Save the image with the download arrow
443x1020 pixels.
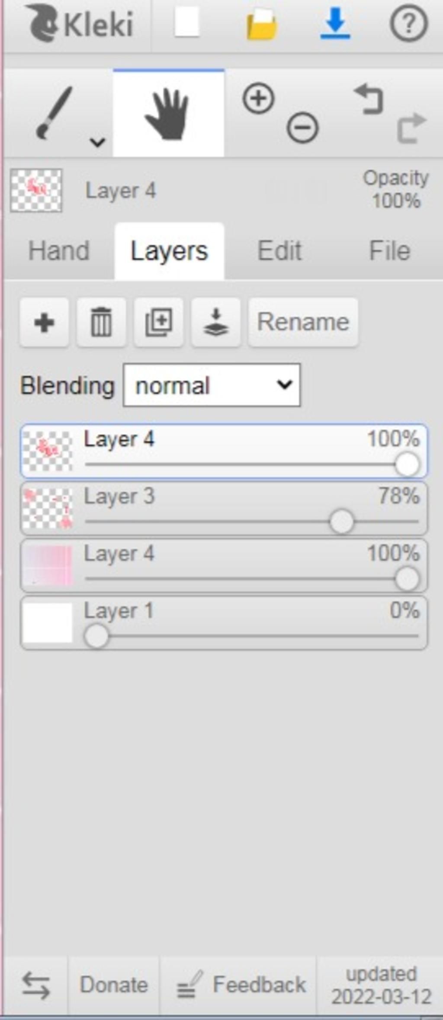(335, 23)
